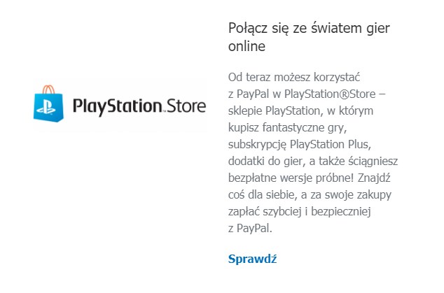Screen dimensions: 444x293
Task: Click the blue PlayStation shopping bag icon
Action: click(x=49, y=106)
